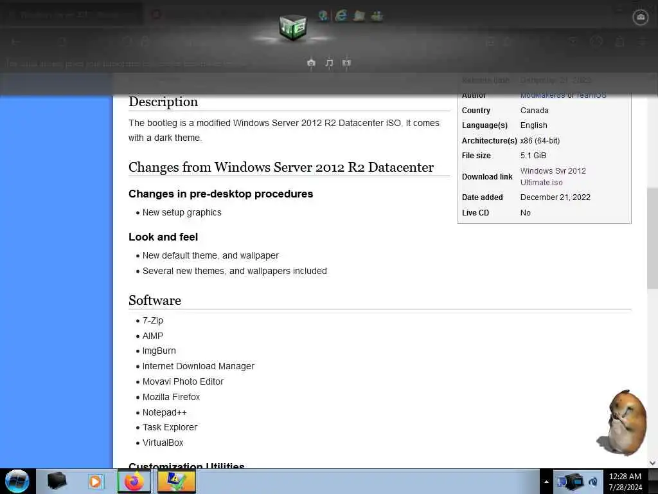Select the video icon below the cube
The height and width of the screenshot is (494, 658).
346,63
